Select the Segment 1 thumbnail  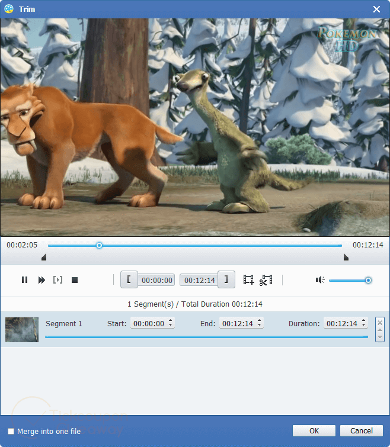pos(22,330)
